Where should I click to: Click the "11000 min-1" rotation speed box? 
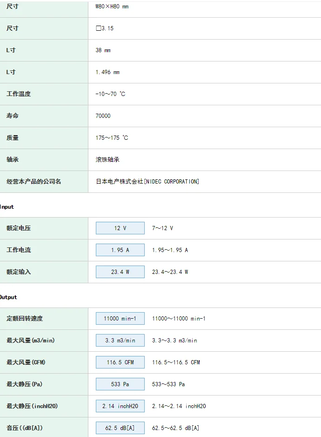point(120,319)
